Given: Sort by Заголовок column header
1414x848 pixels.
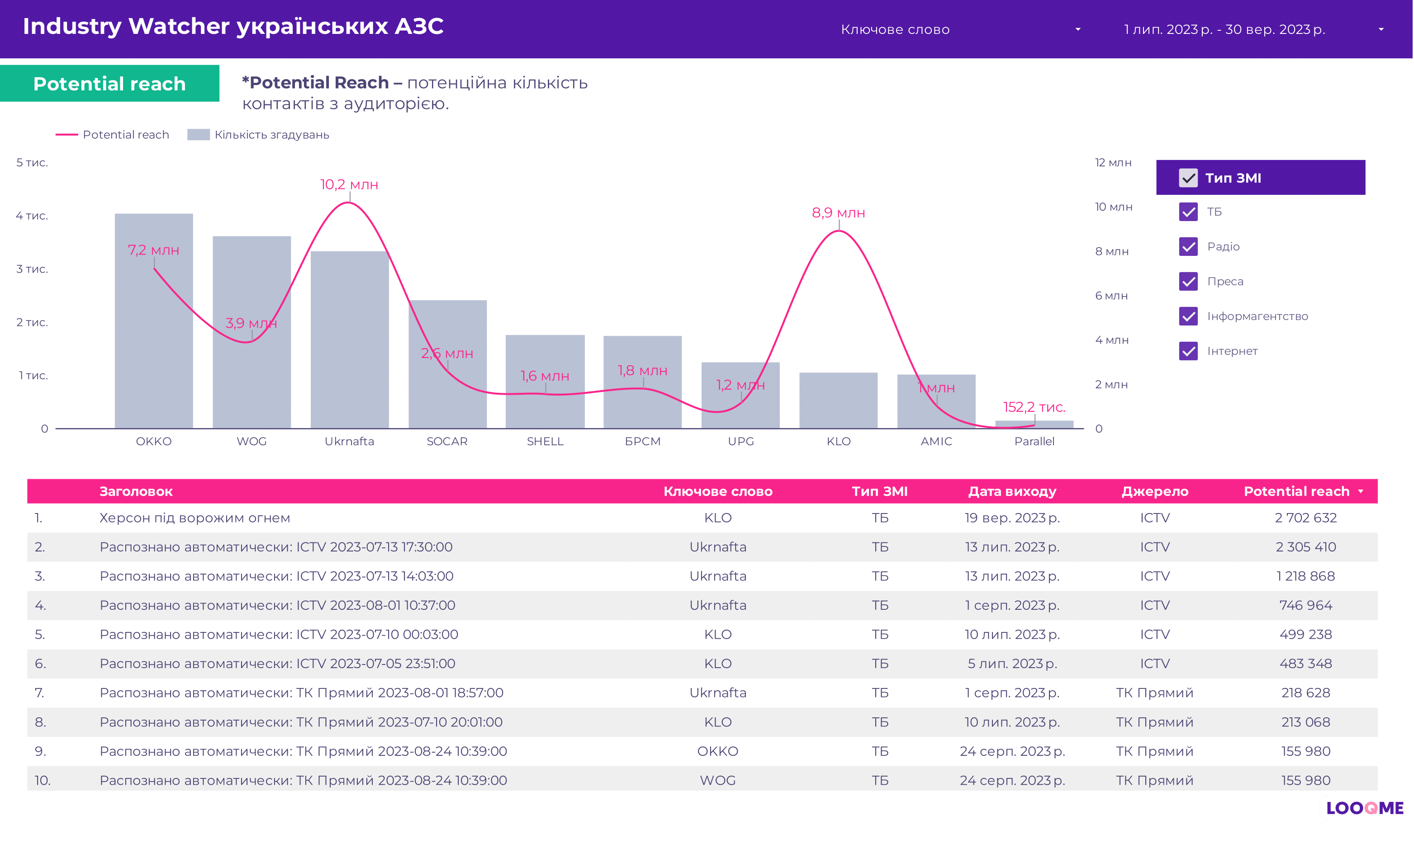Looking at the screenshot, I should point(136,491).
